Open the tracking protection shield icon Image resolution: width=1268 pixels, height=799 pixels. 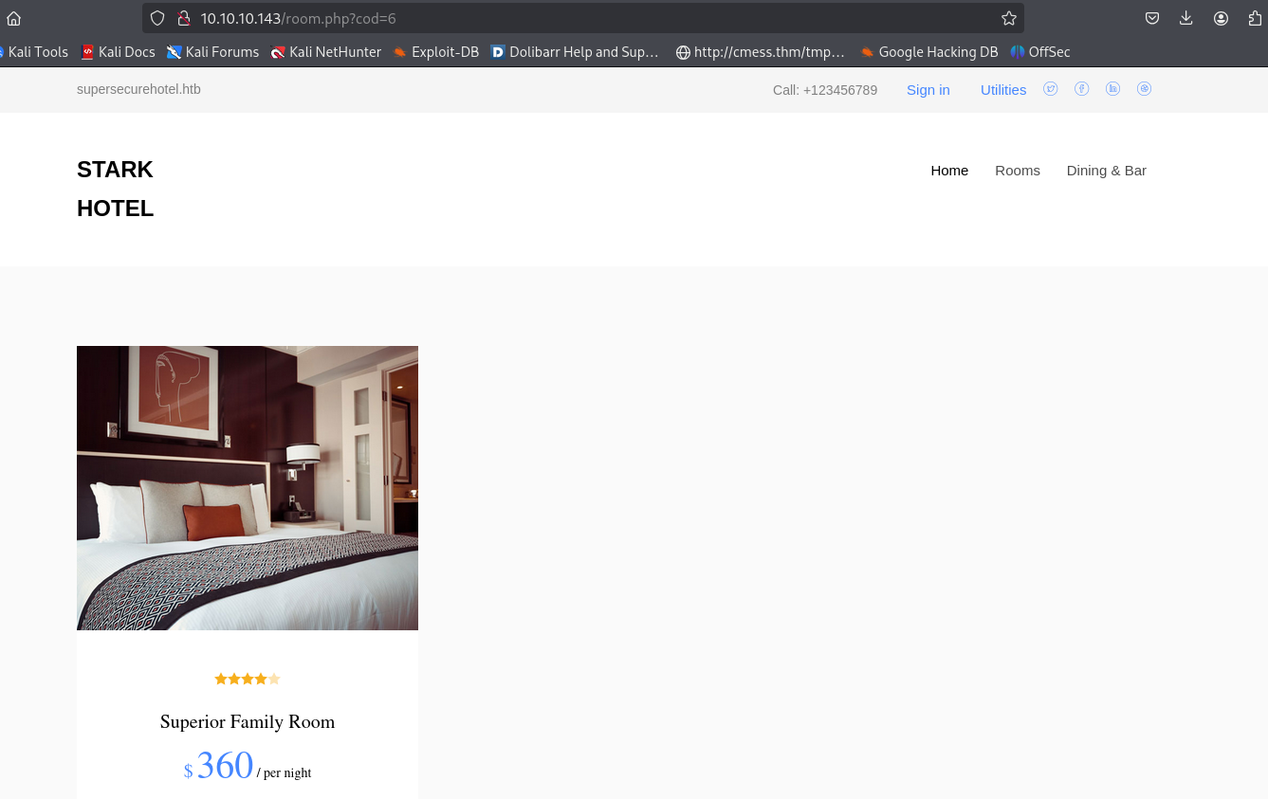[x=158, y=18]
